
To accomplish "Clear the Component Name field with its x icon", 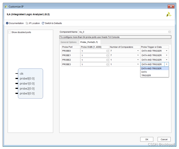I will [169, 32].
